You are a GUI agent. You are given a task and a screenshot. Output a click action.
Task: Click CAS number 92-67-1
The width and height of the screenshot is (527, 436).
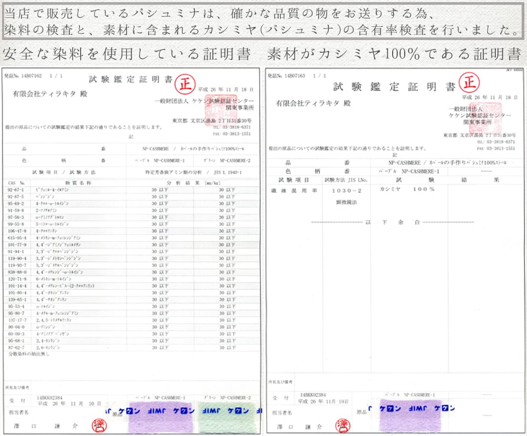tap(16, 190)
